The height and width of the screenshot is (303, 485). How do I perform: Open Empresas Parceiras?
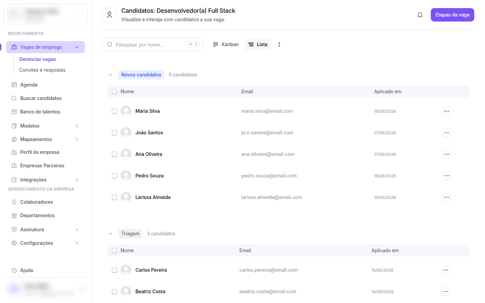click(x=42, y=166)
